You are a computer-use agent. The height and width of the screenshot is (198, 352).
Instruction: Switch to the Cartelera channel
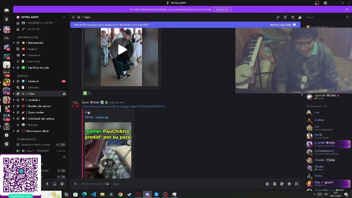(41, 100)
